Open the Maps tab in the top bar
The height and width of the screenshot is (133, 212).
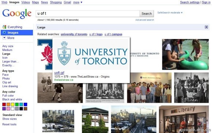[35, 2]
